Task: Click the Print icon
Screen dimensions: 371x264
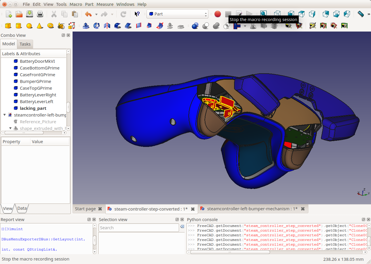Action: [40, 14]
